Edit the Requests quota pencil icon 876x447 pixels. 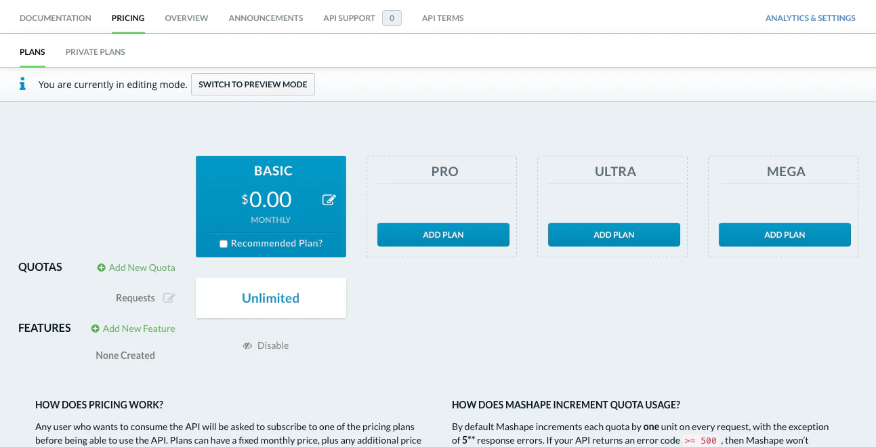[x=169, y=298]
